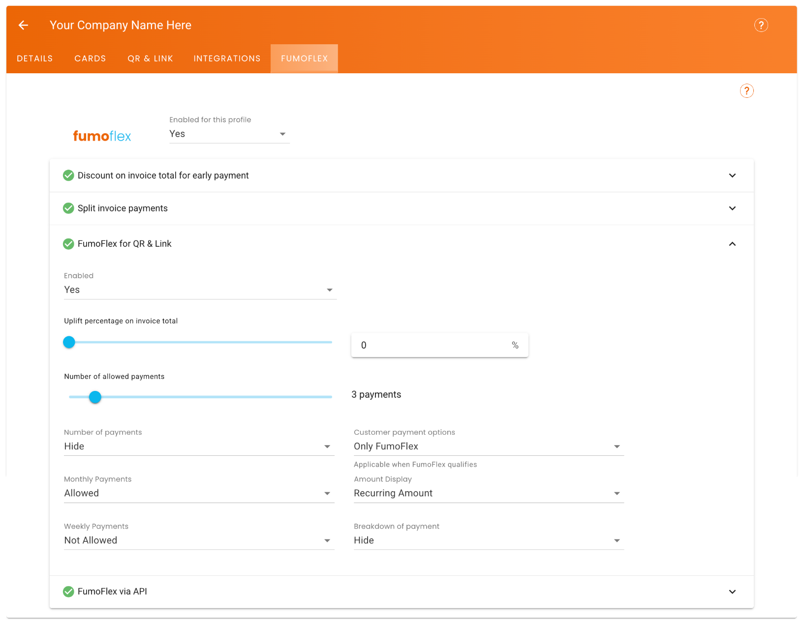This screenshot has height=626, width=806.
Task: Open the Weekly Payments dropdown
Action: click(199, 540)
